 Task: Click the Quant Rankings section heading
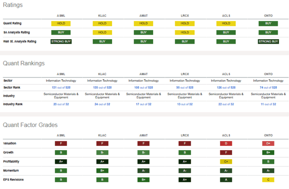pos(24,63)
